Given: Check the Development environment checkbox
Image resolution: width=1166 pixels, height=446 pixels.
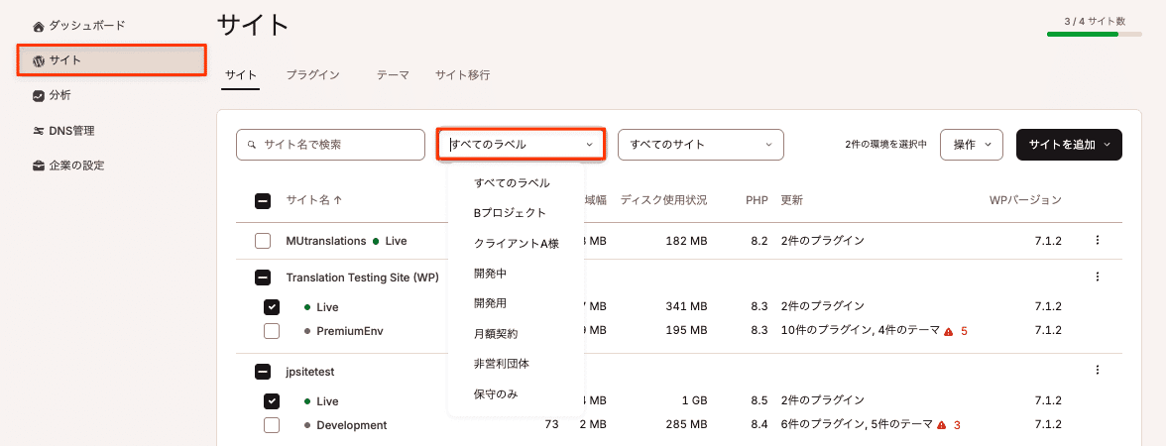Looking at the screenshot, I should point(272,425).
